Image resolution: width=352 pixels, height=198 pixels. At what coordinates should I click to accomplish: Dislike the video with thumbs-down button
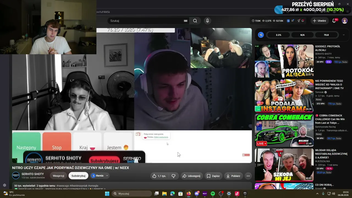[x=174, y=176]
